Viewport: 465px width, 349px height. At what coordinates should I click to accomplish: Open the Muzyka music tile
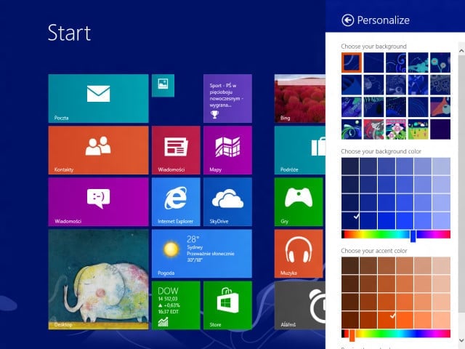coord(299,254)
